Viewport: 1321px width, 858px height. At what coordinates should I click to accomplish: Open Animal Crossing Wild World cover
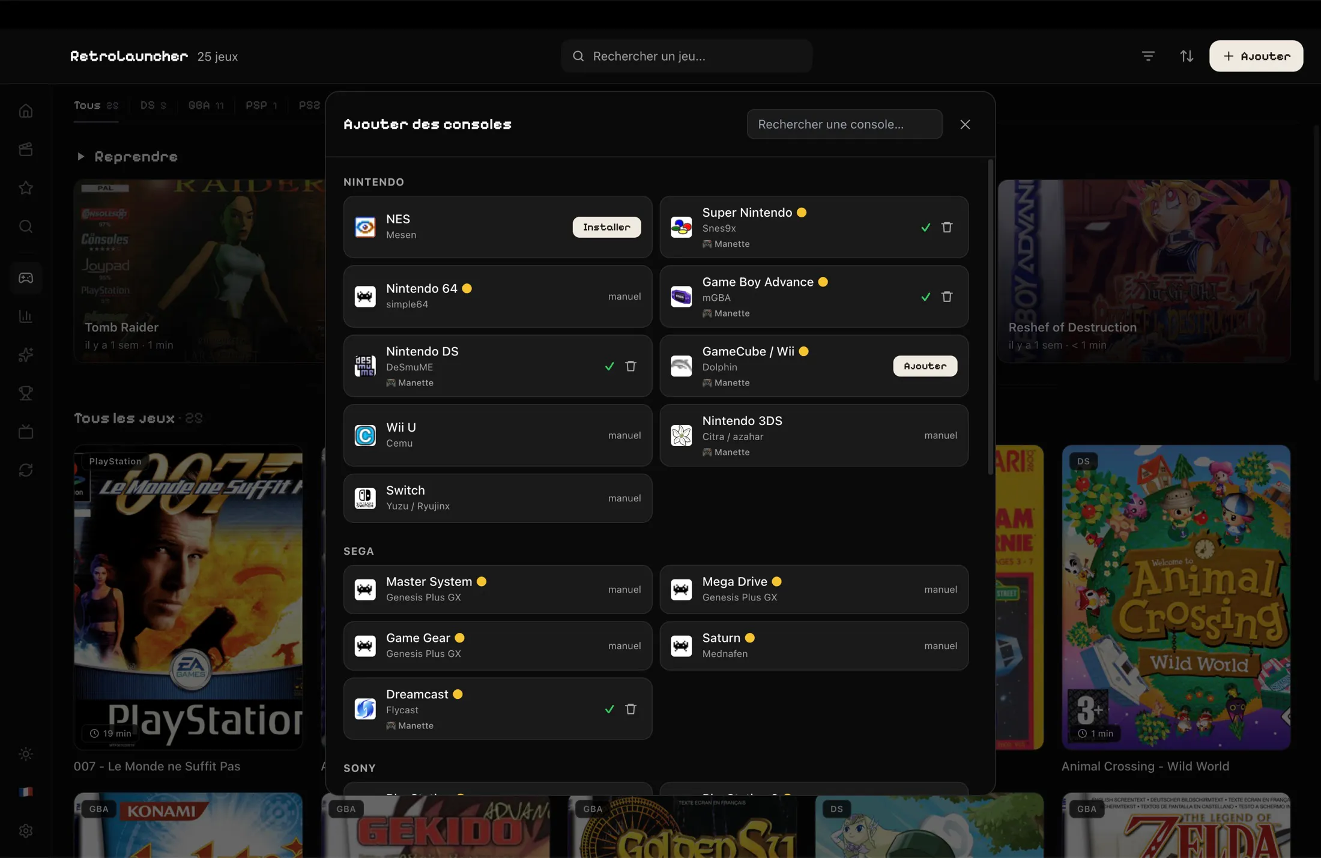(x=1176, y=597)
